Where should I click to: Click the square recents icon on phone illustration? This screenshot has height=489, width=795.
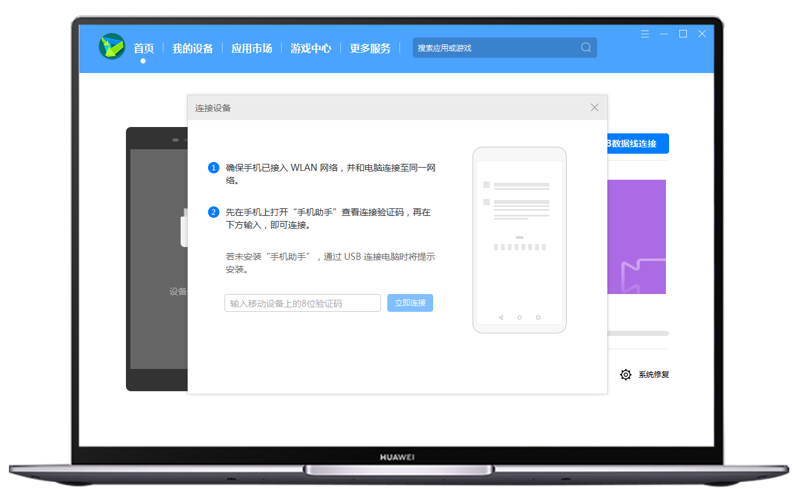(539, 316)
